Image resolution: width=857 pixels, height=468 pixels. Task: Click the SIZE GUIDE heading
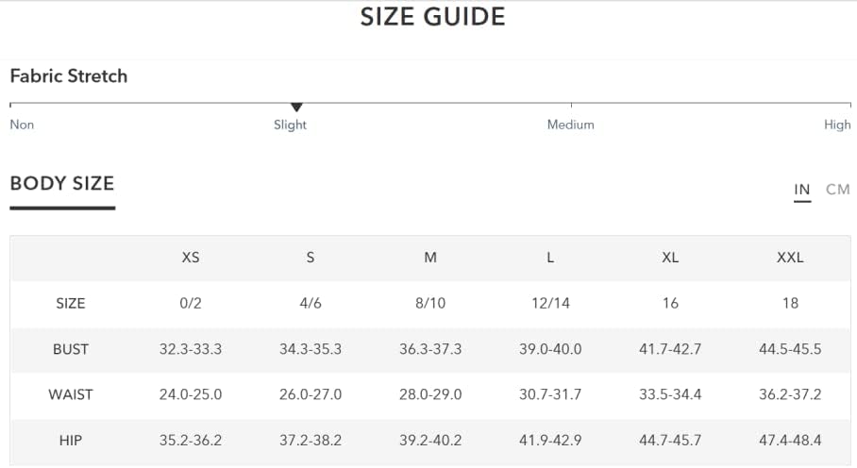[432, 16]
